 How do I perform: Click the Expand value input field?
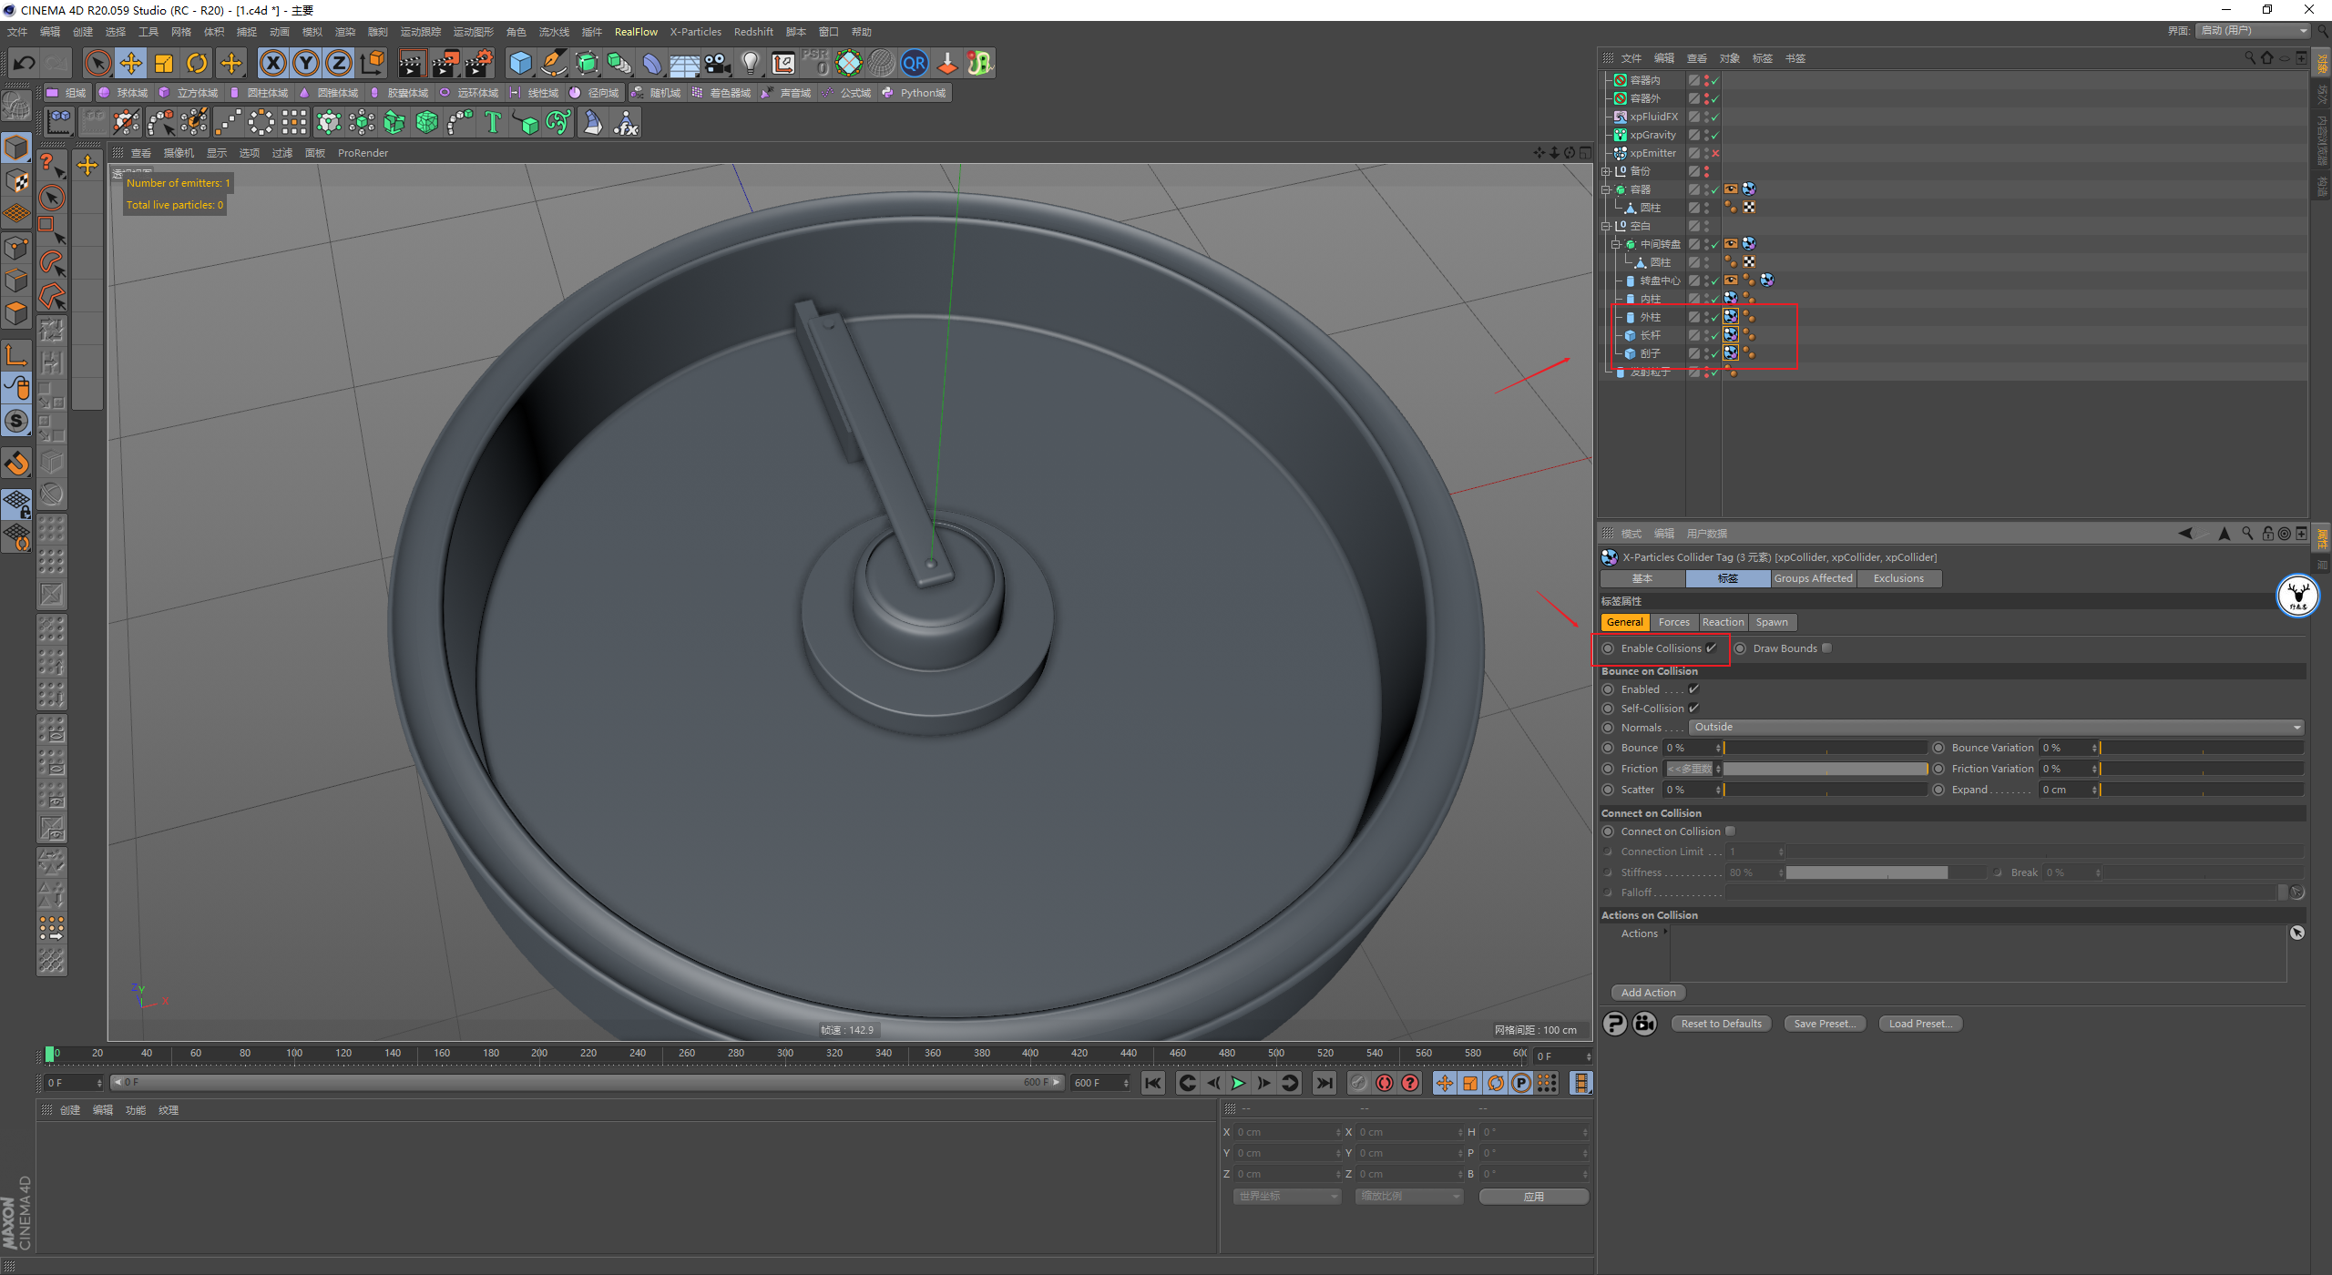point(2063,790)
